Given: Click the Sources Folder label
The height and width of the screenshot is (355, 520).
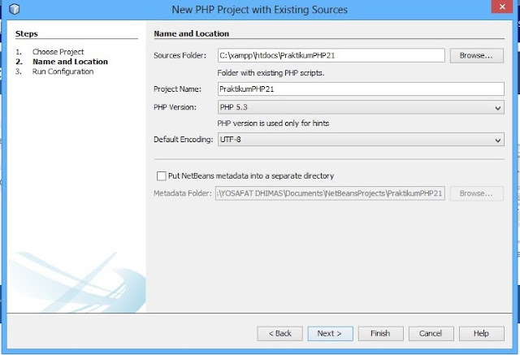Looking at the screenshot, I should pos(180,55).
